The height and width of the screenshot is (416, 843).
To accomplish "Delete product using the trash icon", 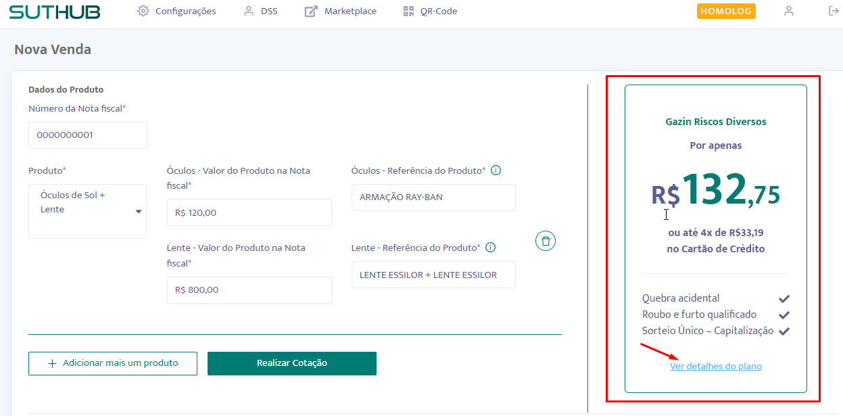I will [x=546, y=241].
